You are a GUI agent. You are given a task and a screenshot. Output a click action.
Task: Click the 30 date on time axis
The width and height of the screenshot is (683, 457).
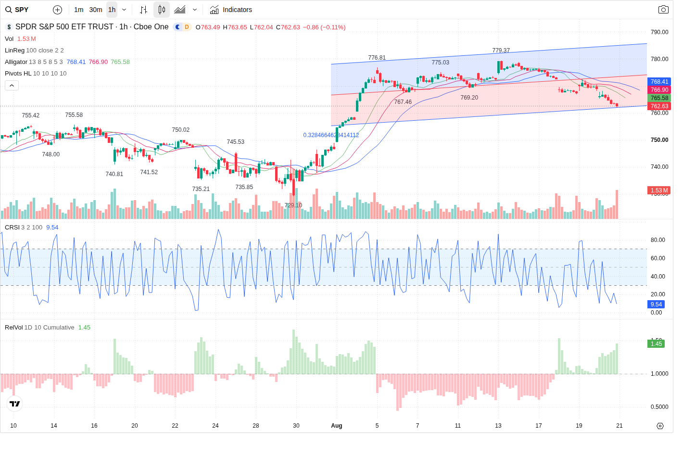click(296, 426)
